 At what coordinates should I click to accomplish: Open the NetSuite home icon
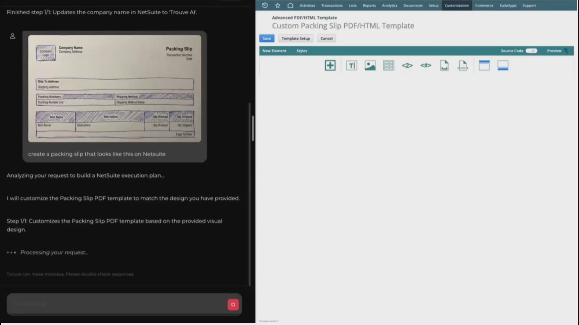[x=290, y=5]
